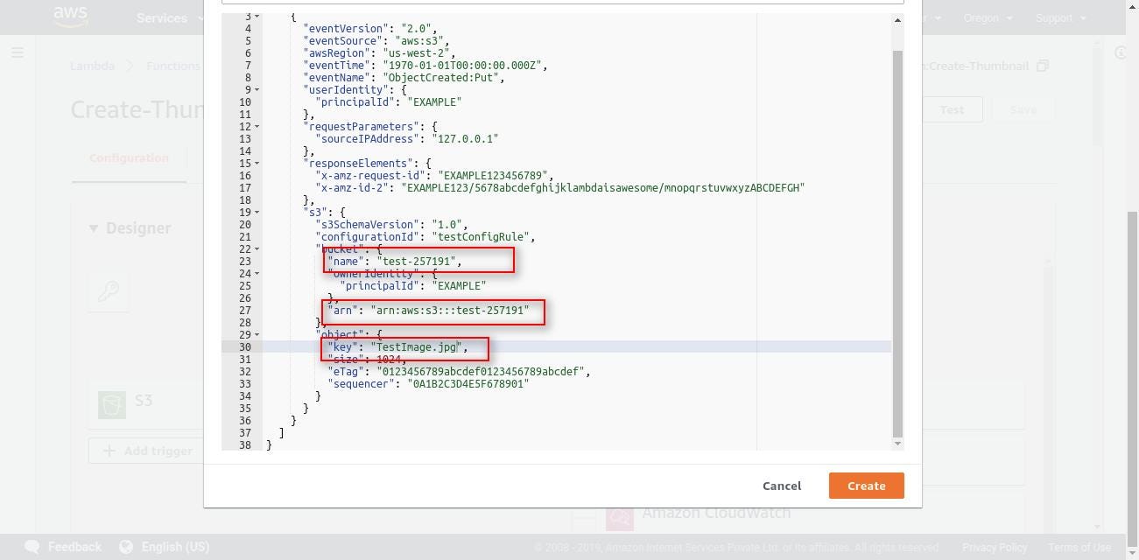Click the copy ARN icon beside Create-Thumbnail
The width and height of the screenshot is (1139, 560).
click(x=1042, y=66)
